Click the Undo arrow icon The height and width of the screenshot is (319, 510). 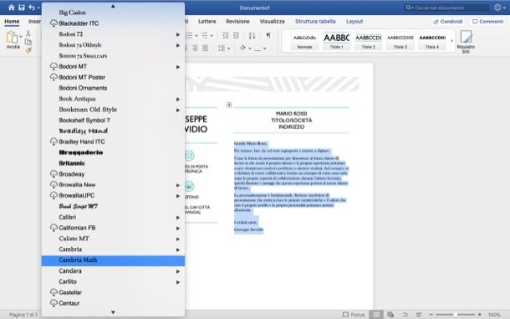click(32, 8)
